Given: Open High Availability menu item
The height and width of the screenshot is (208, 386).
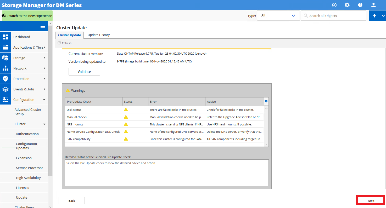Looking at the screenshot, I should coord(28,178).
